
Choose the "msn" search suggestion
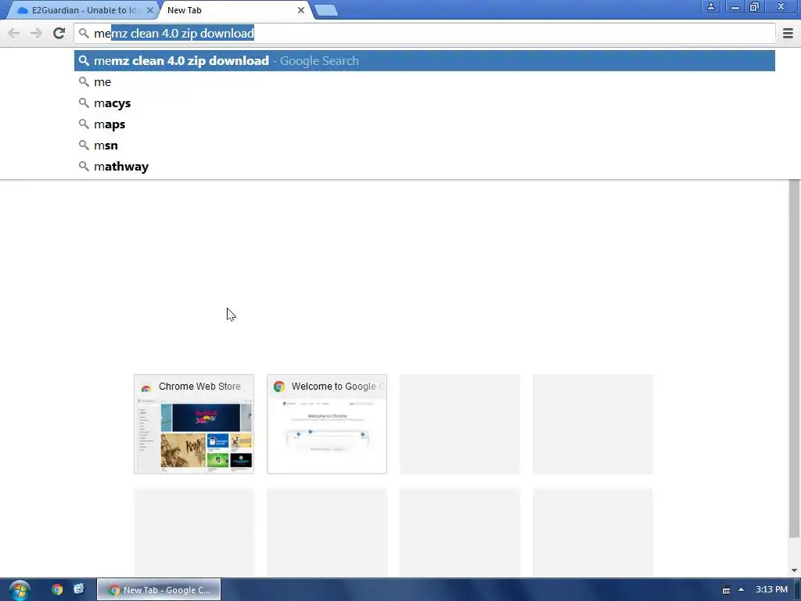425,145
